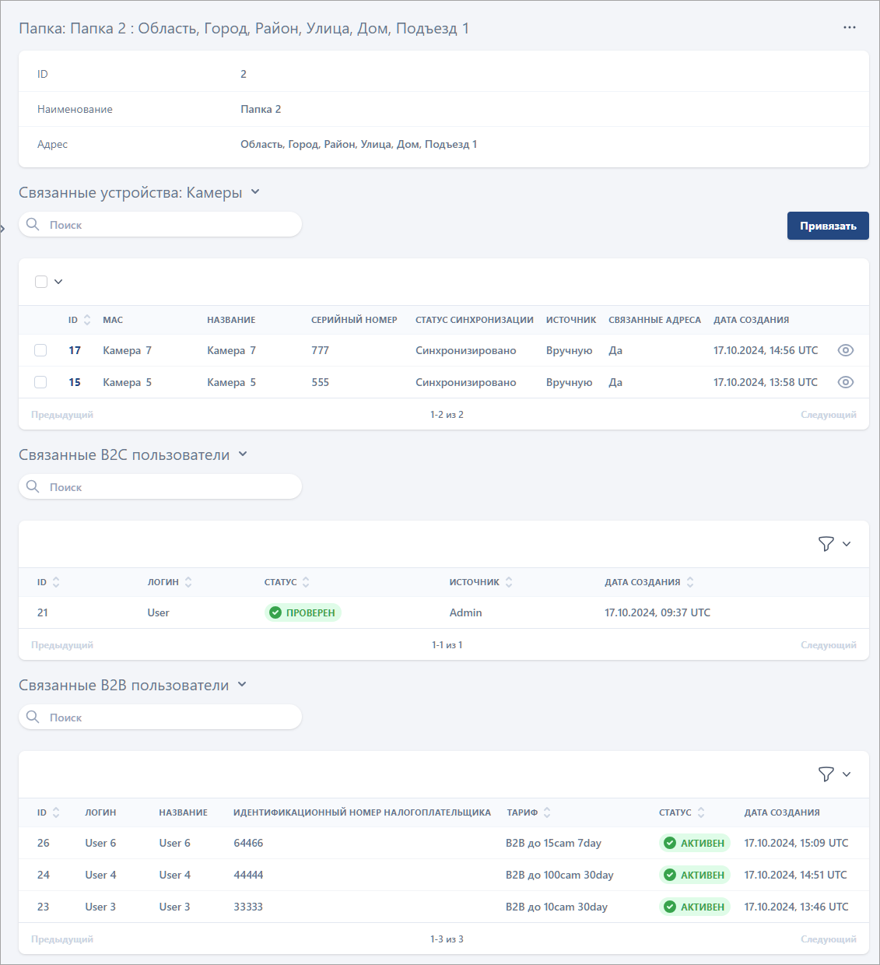The width and height of the screenshot is (880, 965).
Task: Click the eye icon for Камера 5
Action: coord(845,382)
